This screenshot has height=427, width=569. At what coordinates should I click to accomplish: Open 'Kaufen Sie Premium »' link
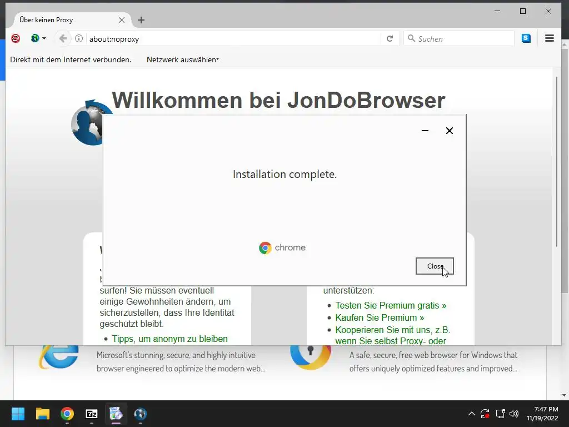click(x=380, y=317)
